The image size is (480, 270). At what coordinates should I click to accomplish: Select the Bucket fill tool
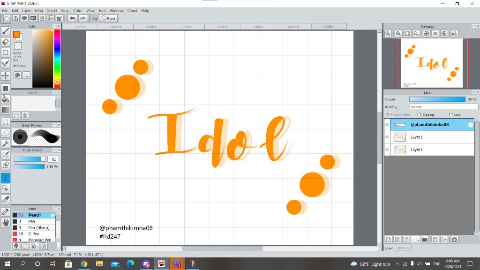[6, 99]
